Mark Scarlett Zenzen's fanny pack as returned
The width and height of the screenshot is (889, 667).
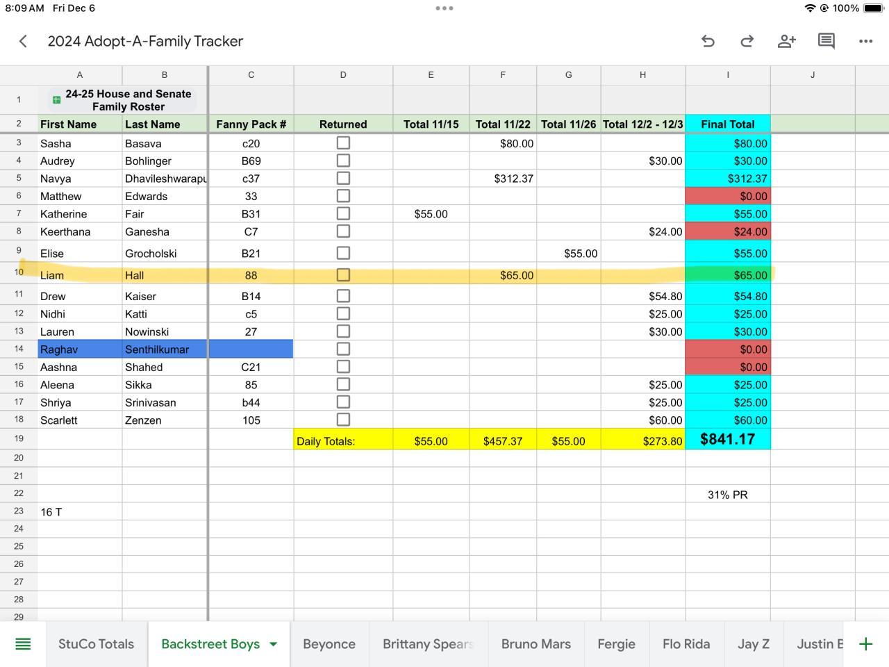pos(343,420)
